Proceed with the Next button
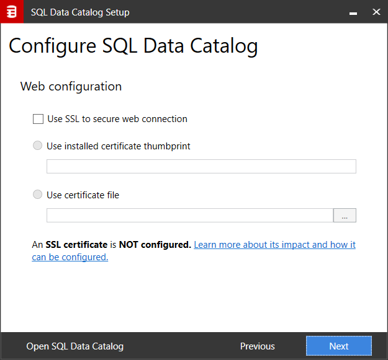 pos(338,346)
